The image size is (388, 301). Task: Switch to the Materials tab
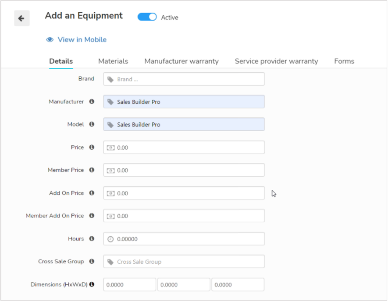[113, 61]
